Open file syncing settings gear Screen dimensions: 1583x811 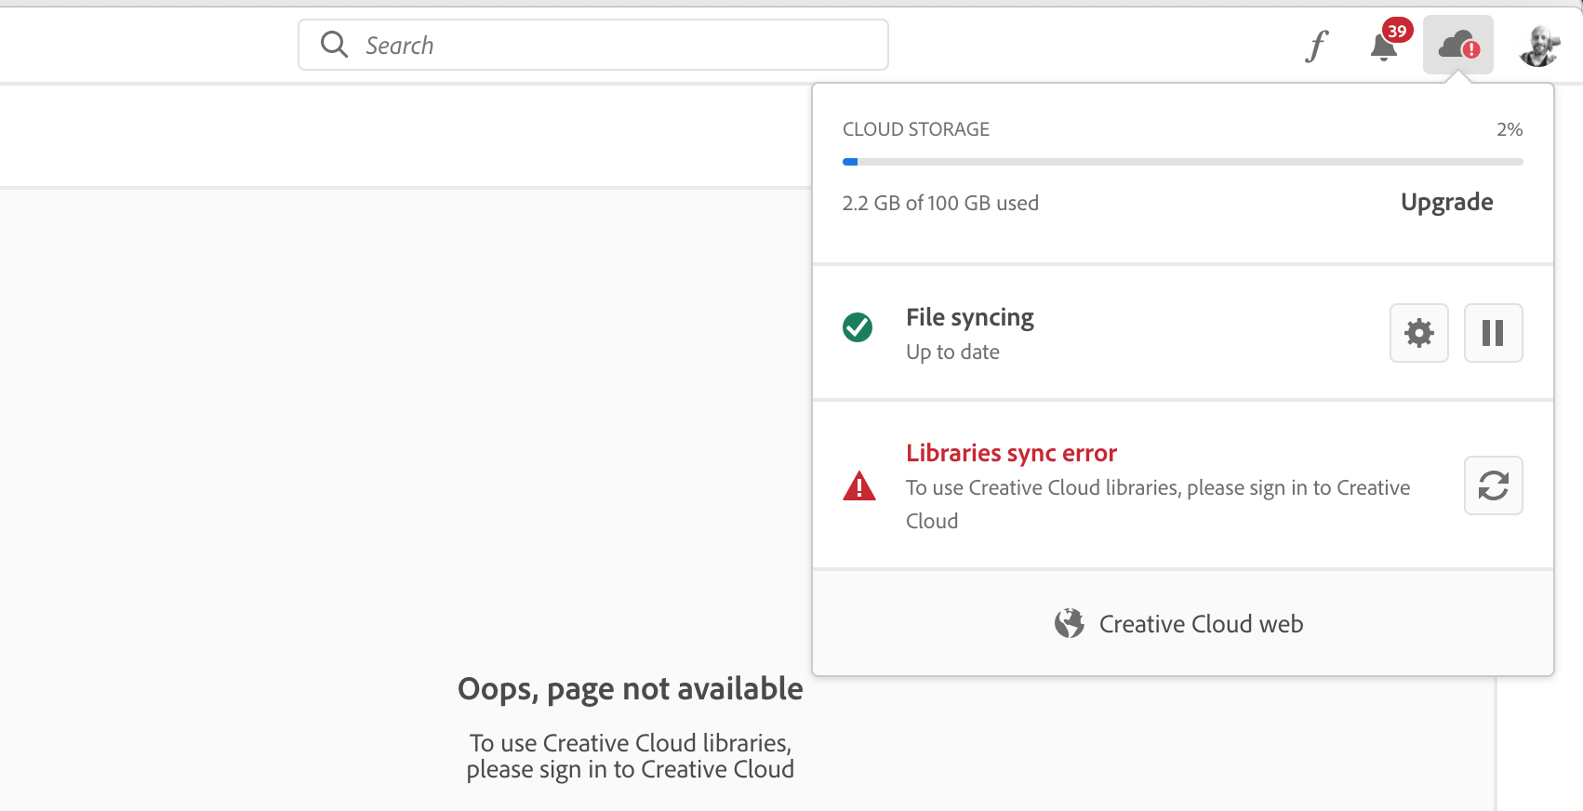(x=1418, y=333)
